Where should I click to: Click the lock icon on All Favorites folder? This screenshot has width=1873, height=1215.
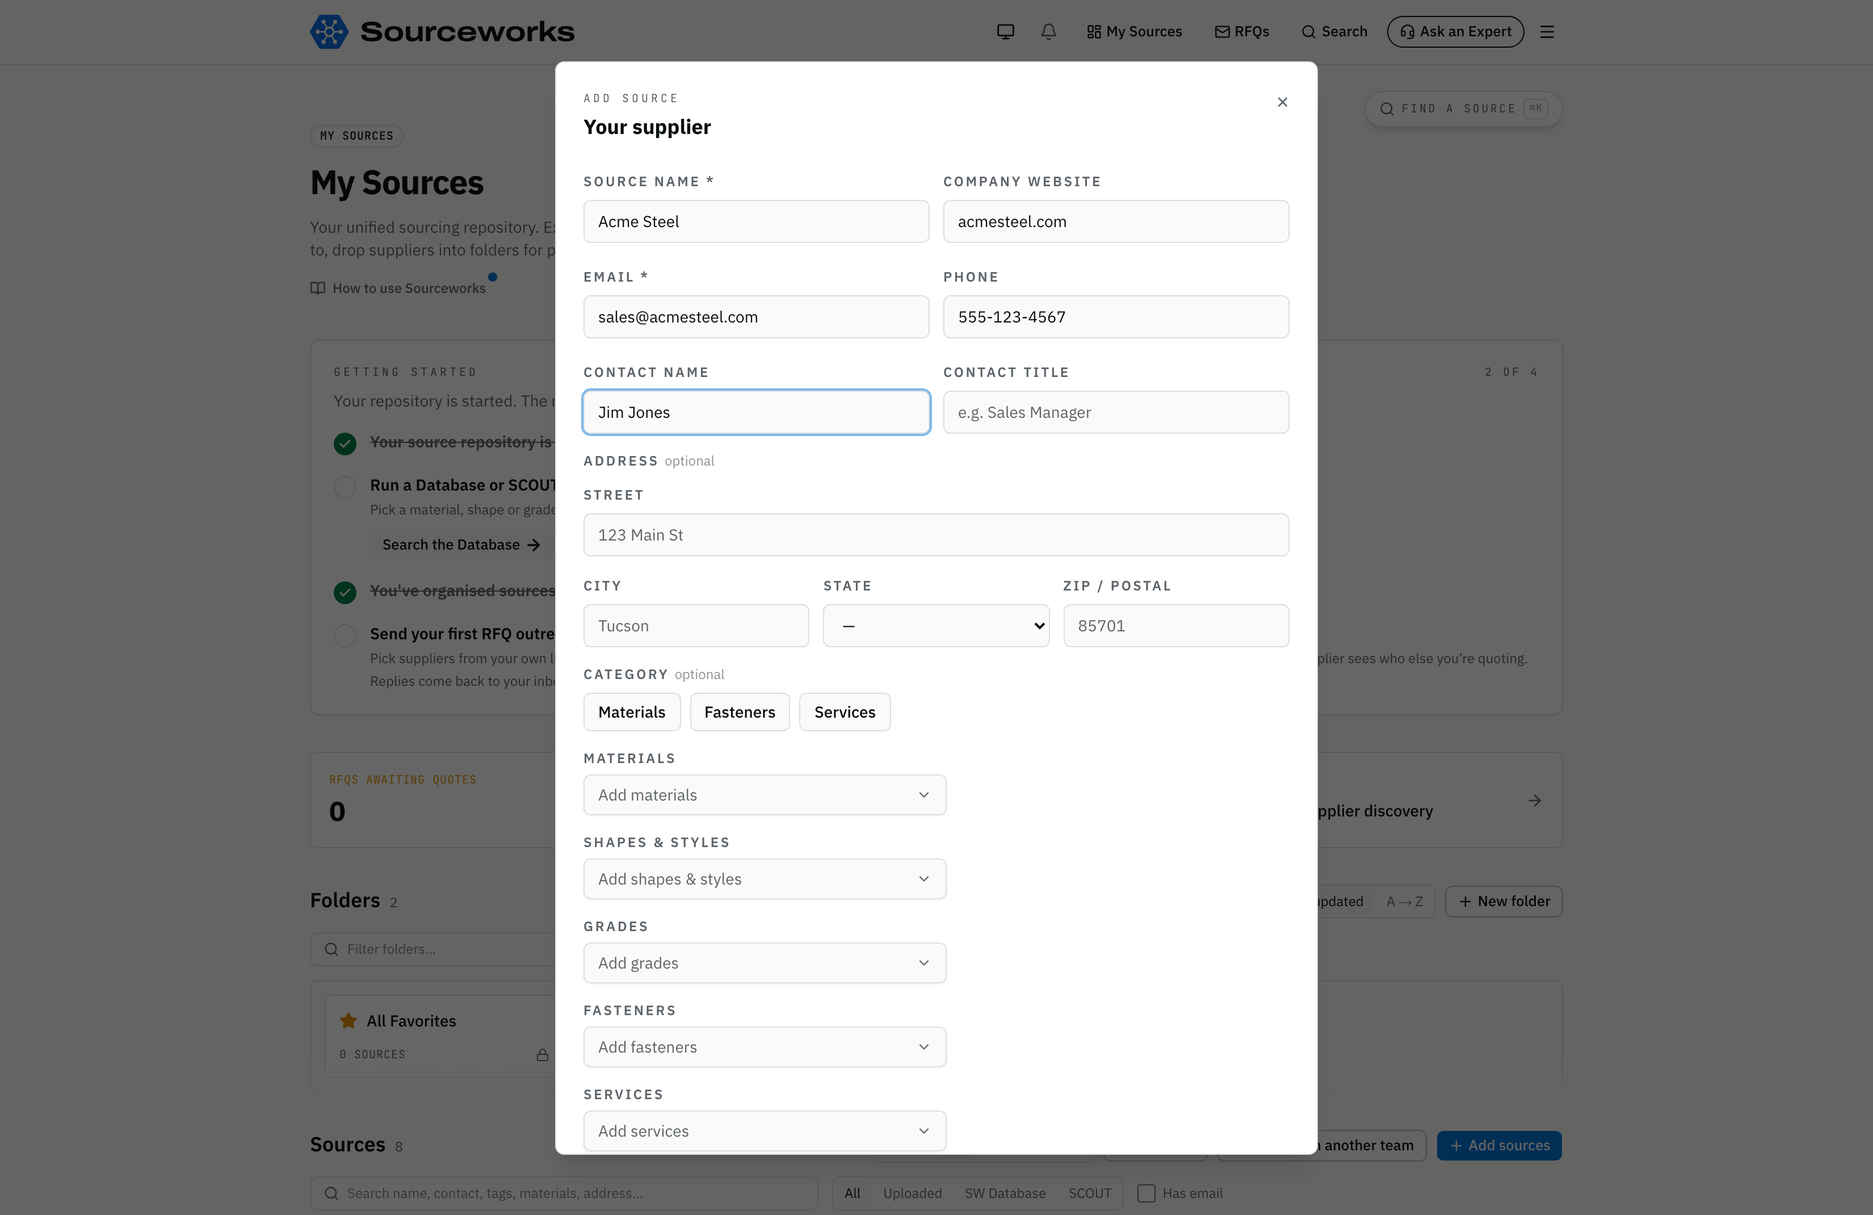pos(542,1054)
